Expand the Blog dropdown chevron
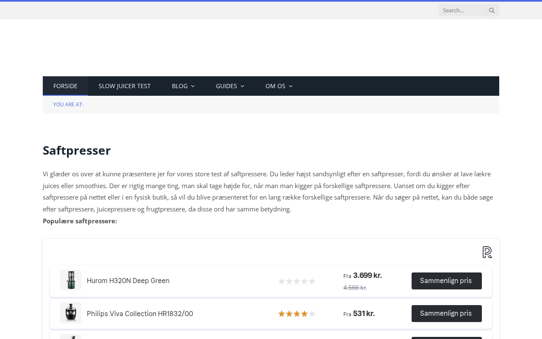This screenshot has width=542, height=339. (193, 86)
